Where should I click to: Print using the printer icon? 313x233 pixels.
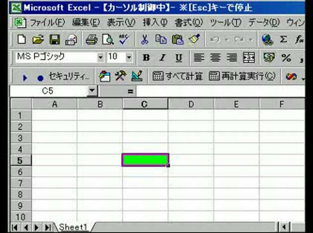click(91, 40)
